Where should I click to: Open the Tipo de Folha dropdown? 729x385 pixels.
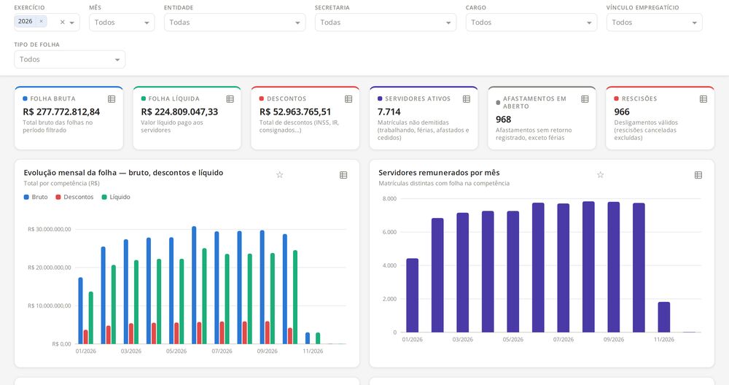pos(70,60)
